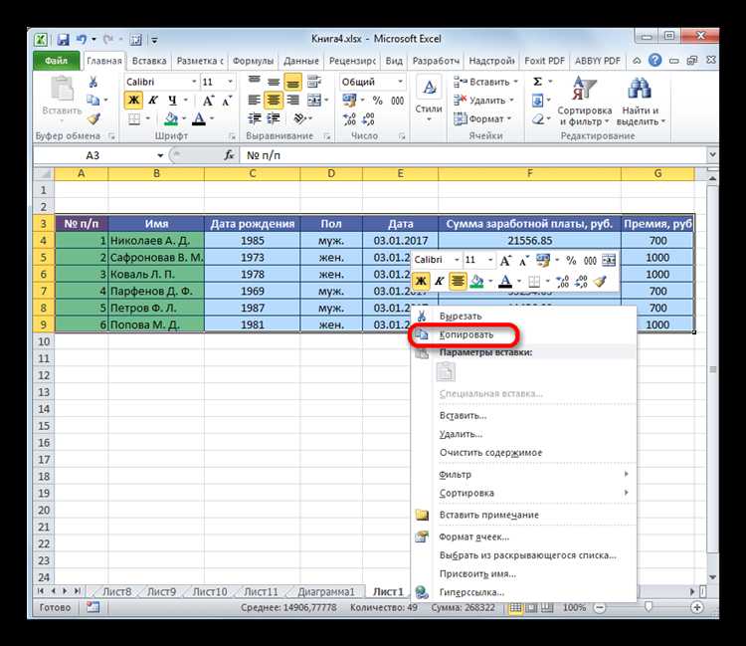
Task: Open the Name Box dropdown arrow
Action: (160, 155)
